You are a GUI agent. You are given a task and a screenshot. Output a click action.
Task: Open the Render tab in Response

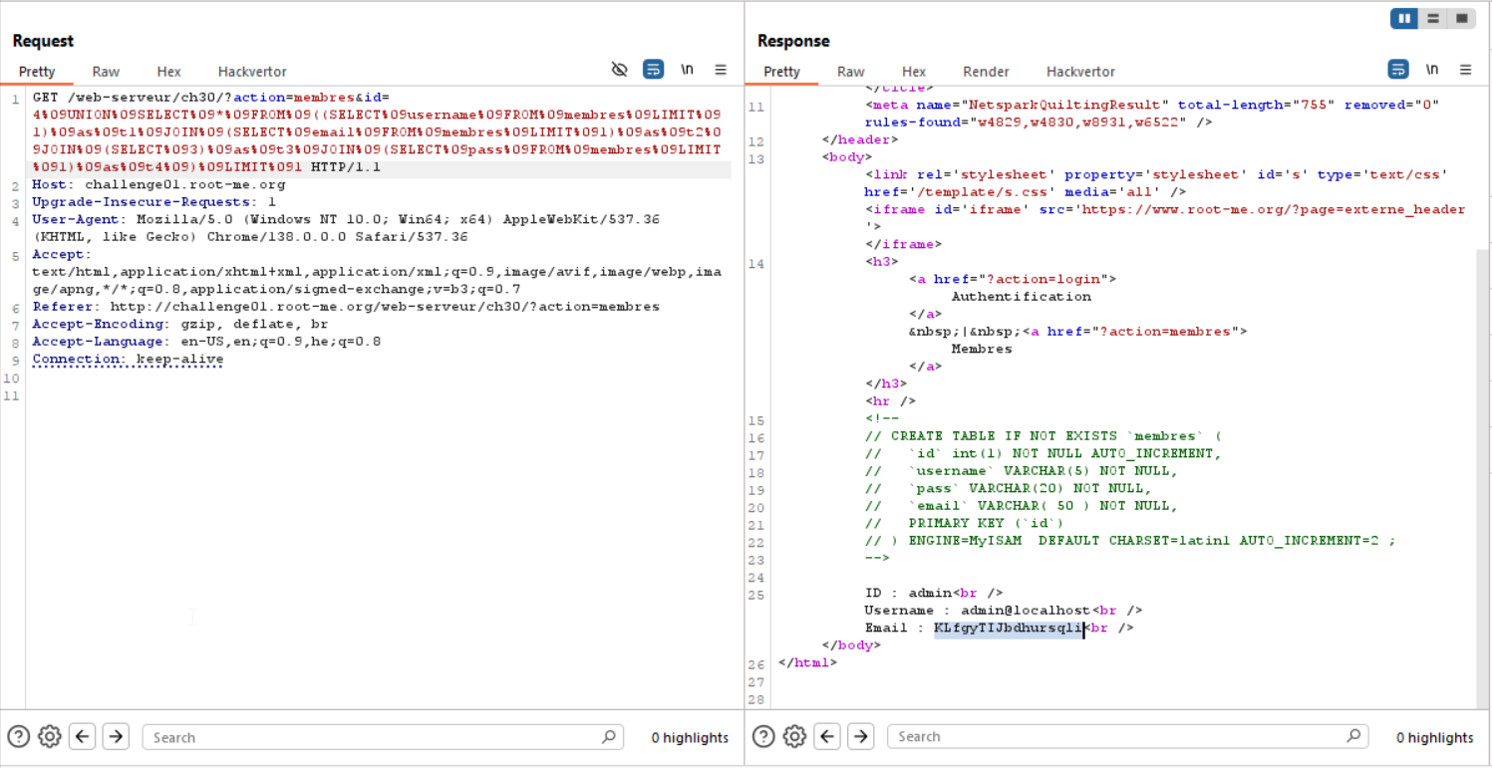pos(986,72)
